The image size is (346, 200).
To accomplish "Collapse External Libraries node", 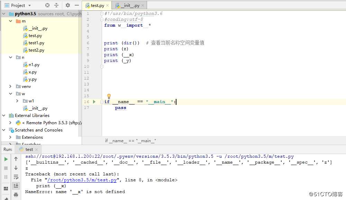I will click(x=4, y=116).
